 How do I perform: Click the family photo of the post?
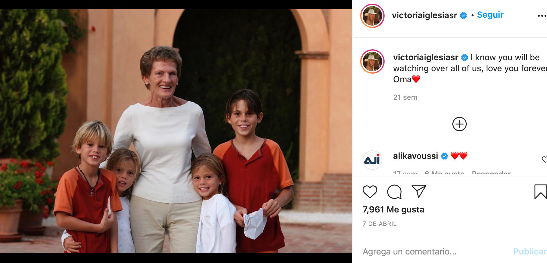(x=176, y=131)
